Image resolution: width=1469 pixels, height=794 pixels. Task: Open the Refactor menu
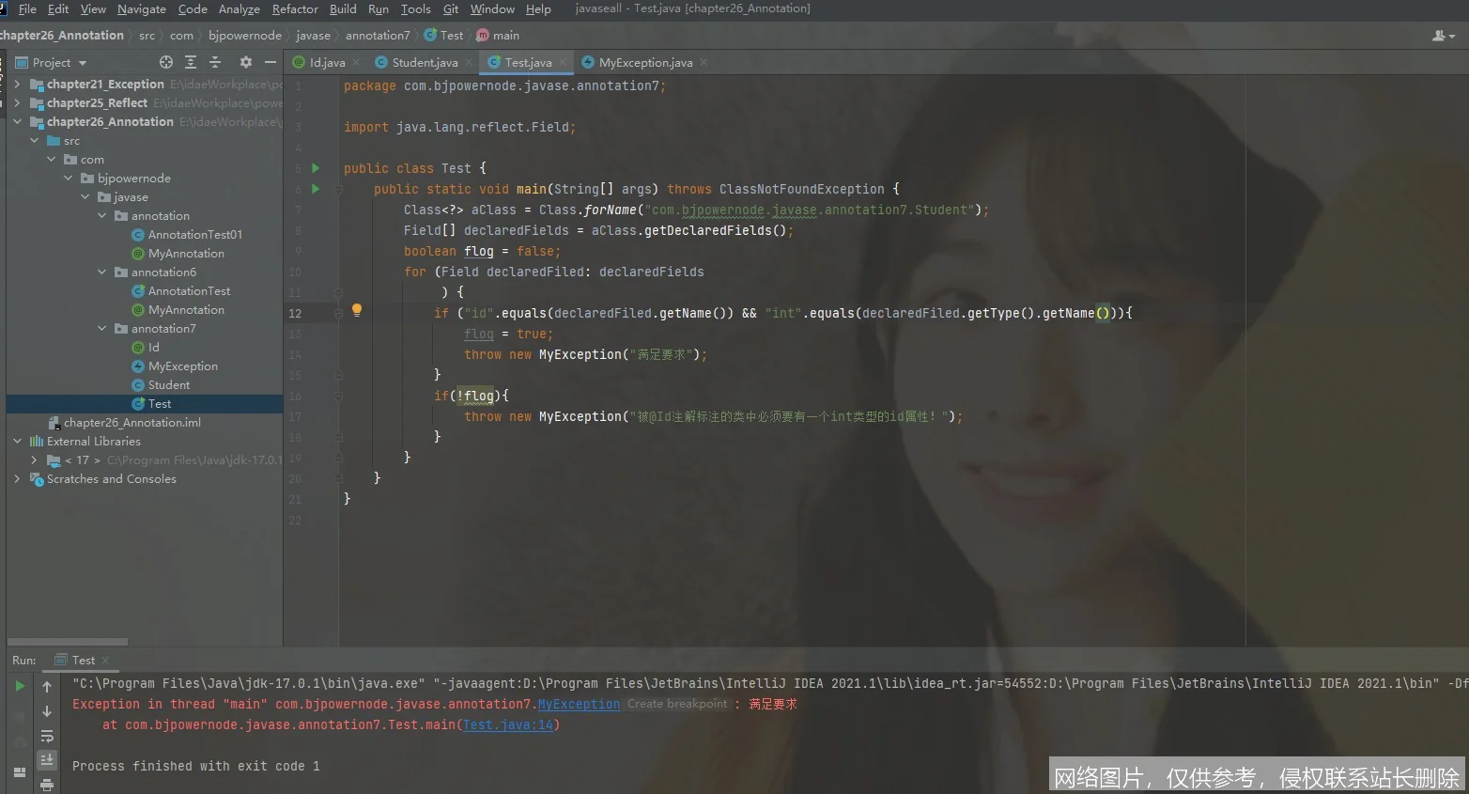[295, 9]
